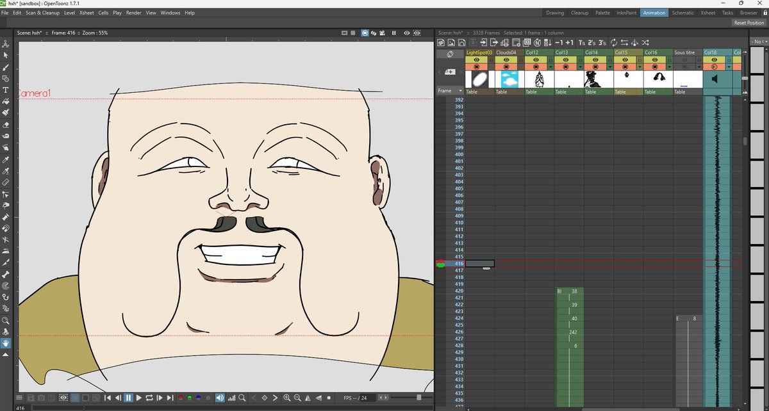Select the Brush tool in left toolbar

point(6,67)
